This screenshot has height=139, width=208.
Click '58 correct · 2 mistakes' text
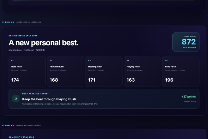tap(19, 70)
